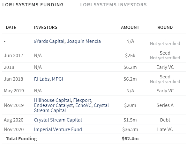This screenshot has width=187, height=145.
Task: Follow the FJ Labs investor link
Action: [x=42, y=79]
